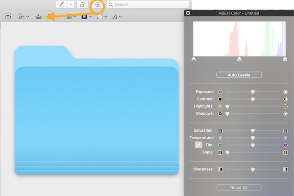Viewport: 294px width, 196px height.
Task: Click the right Sepia brown icon
Action: [285, 152]
